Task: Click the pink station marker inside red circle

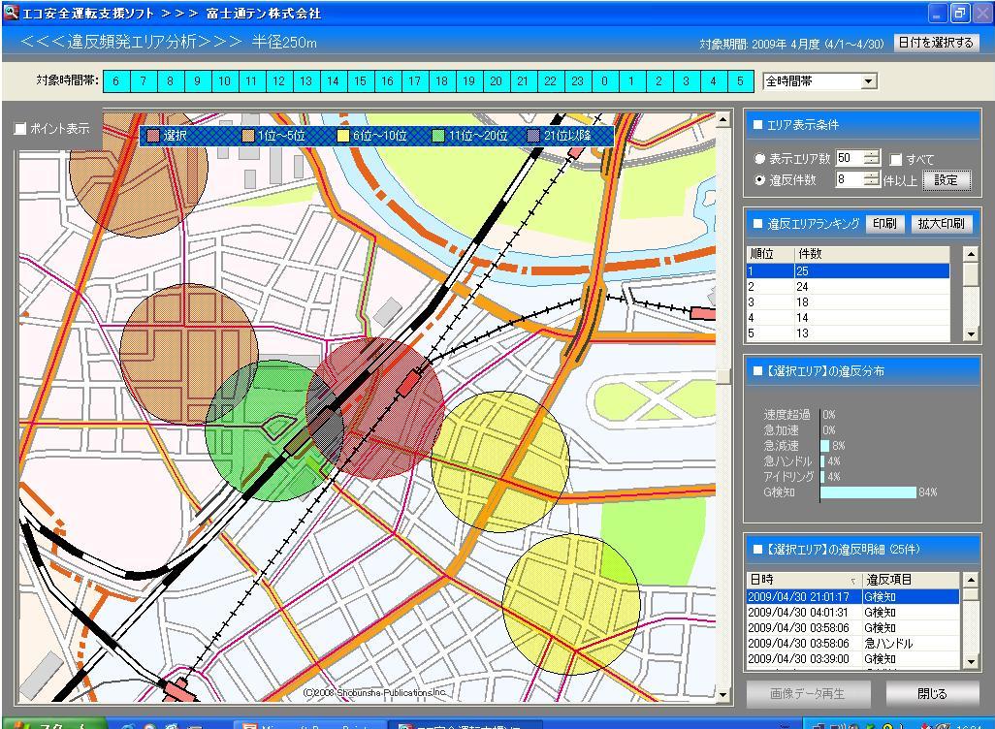Action: click(x=409, y=384)
